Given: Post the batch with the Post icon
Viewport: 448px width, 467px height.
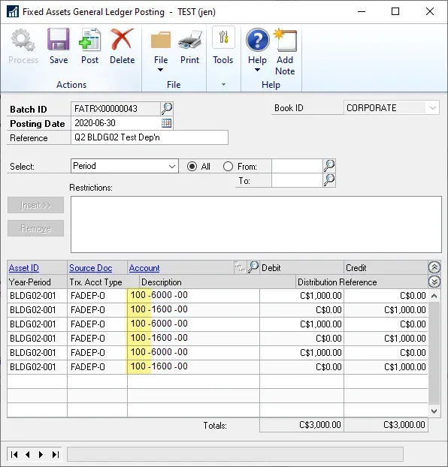Looking at the screenshot, I should (89, 39).
